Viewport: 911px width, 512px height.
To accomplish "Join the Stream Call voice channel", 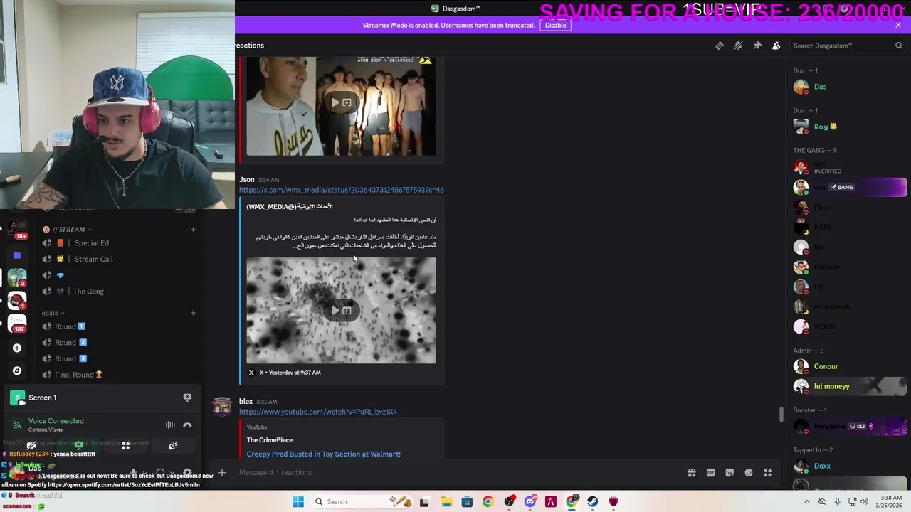I will click(93, 259).
